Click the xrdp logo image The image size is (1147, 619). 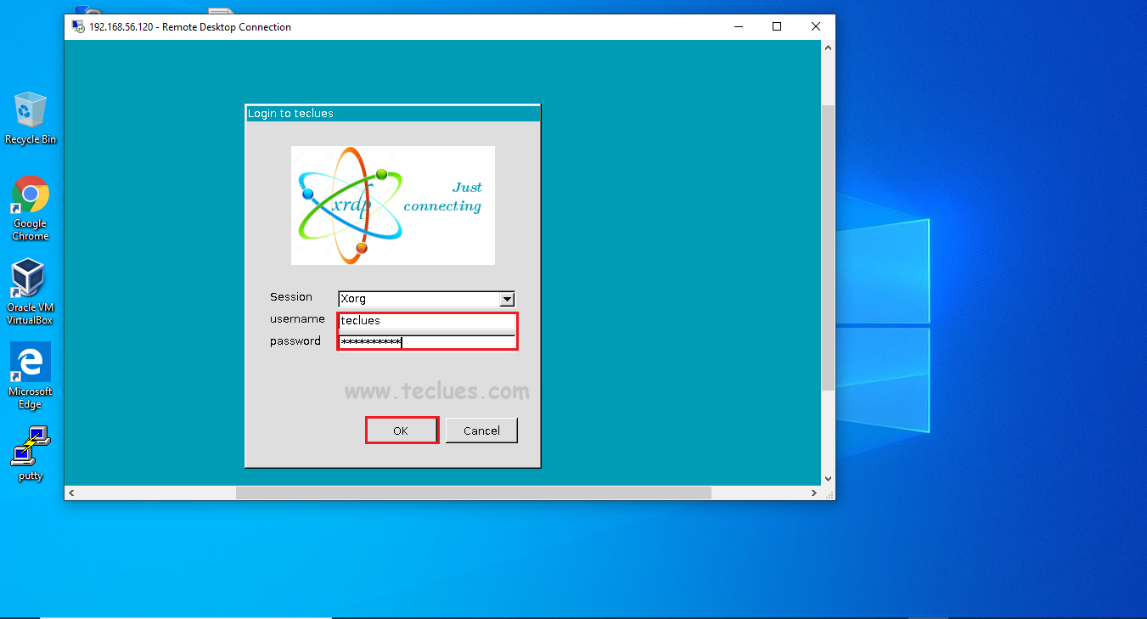[392, 205]
